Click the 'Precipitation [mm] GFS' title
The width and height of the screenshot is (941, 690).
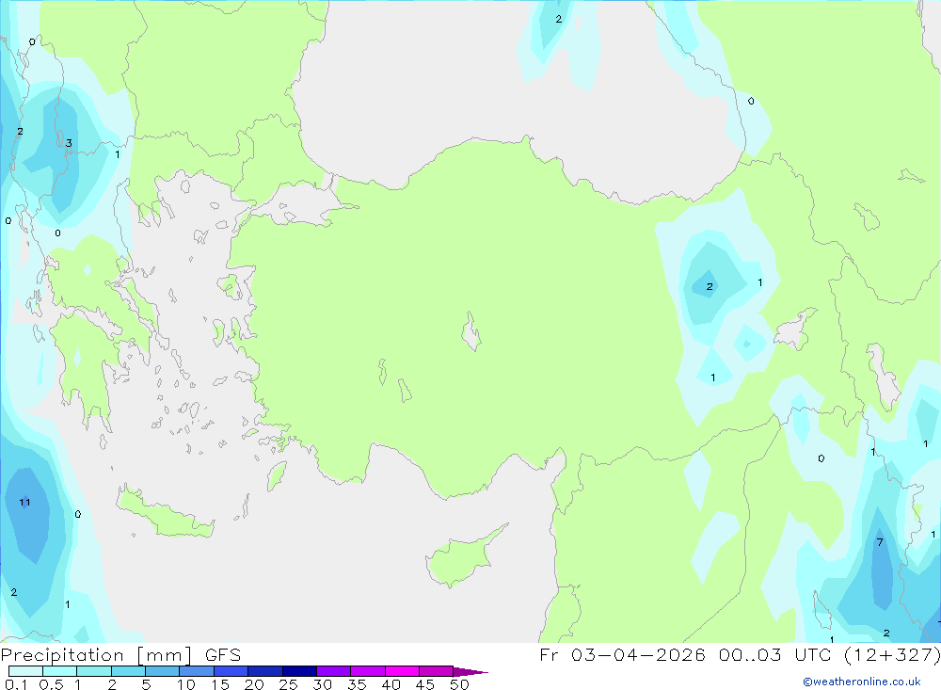coord(120,655)
